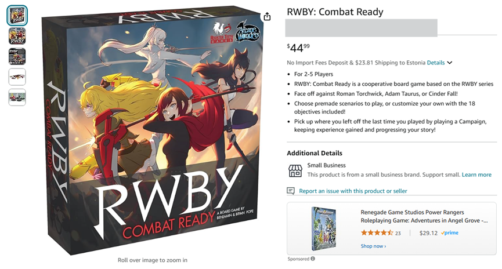502x269 pixels.
Task: Click Shop now in sponsored ad
Action: [373, 246]
